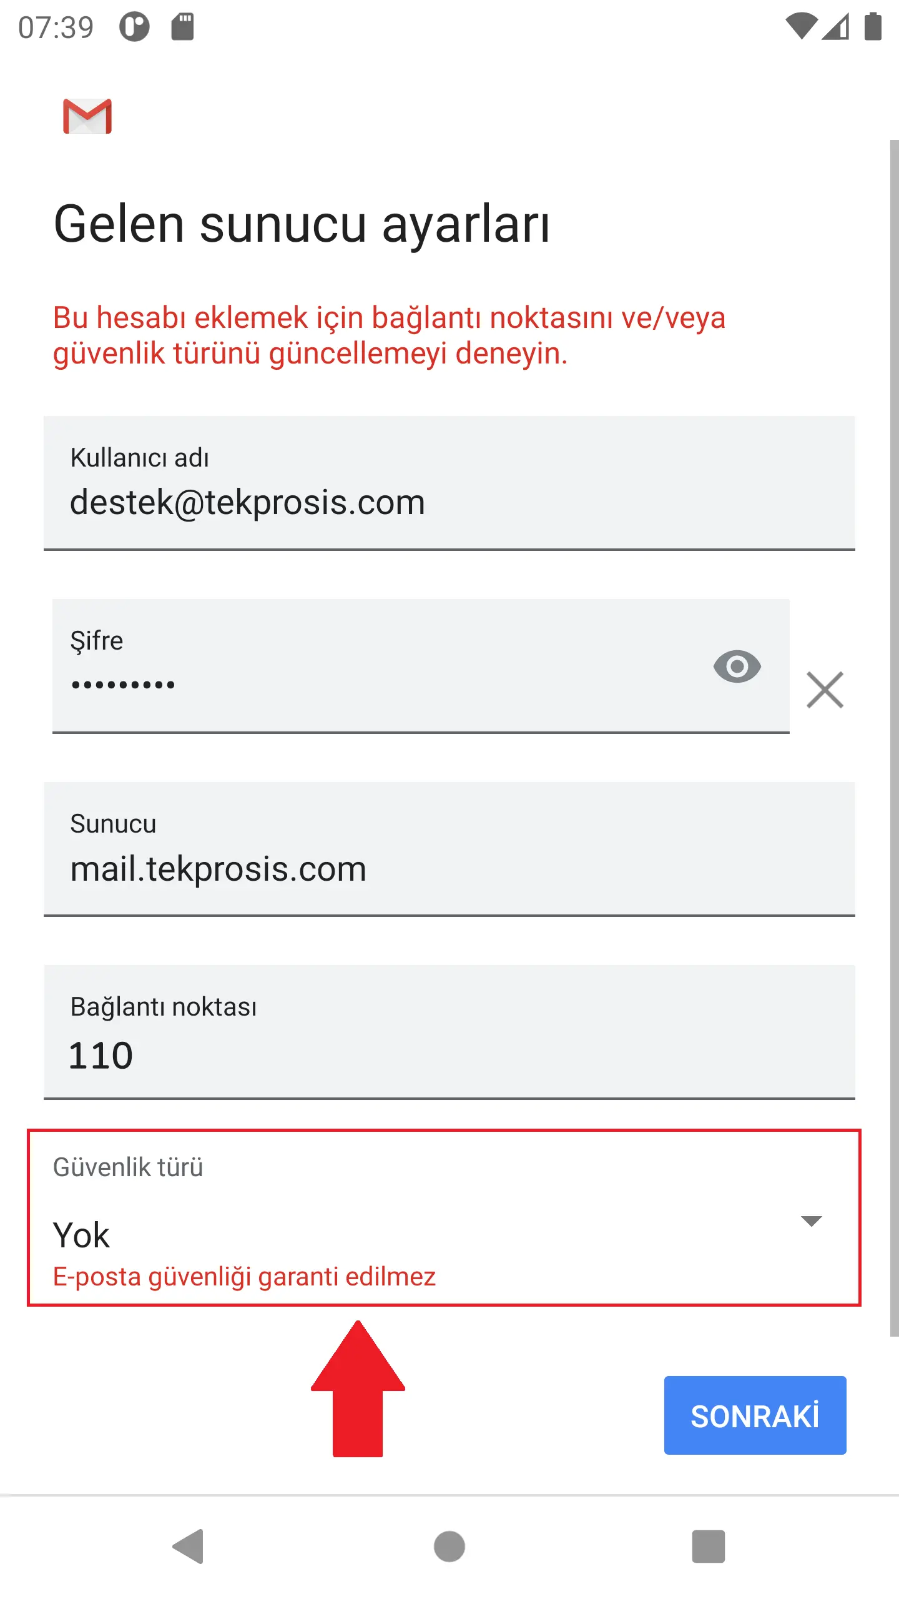Open the Güvenlik türü dropdown arrow
The height and width of the screenshot is (1599, 899).
pos(811,1221)
